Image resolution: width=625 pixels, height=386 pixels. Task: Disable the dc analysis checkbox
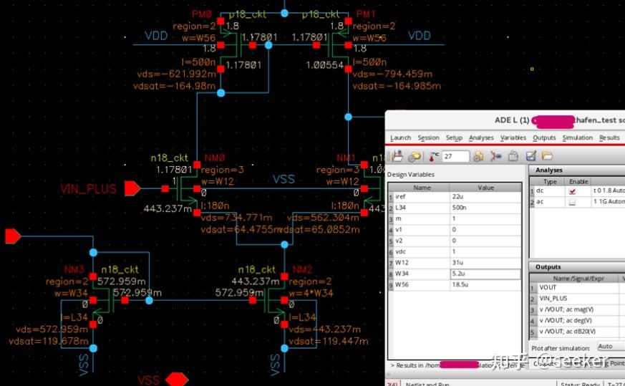(573, 191)
